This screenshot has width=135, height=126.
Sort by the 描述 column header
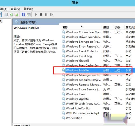(107, 27)
